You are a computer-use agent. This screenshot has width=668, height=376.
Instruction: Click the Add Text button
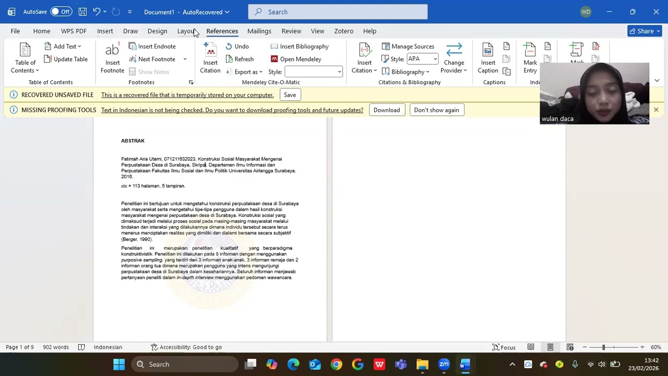pos(63,46)
